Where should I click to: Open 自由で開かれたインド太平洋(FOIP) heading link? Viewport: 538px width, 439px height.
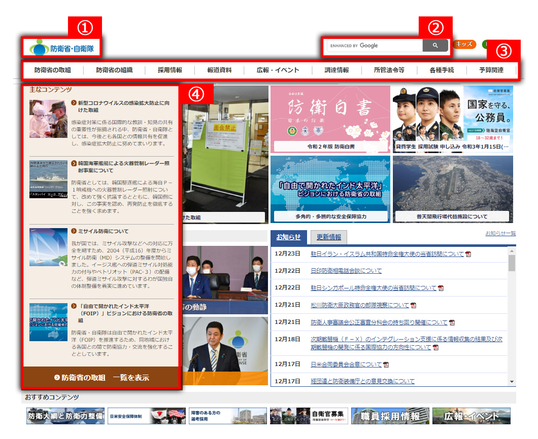[125, 313]
